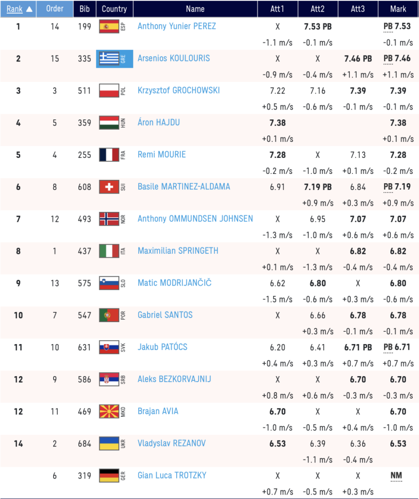Click the Germany flag icon
The height and width of the screenshot is (499, 419).
(x=109, y=476)
